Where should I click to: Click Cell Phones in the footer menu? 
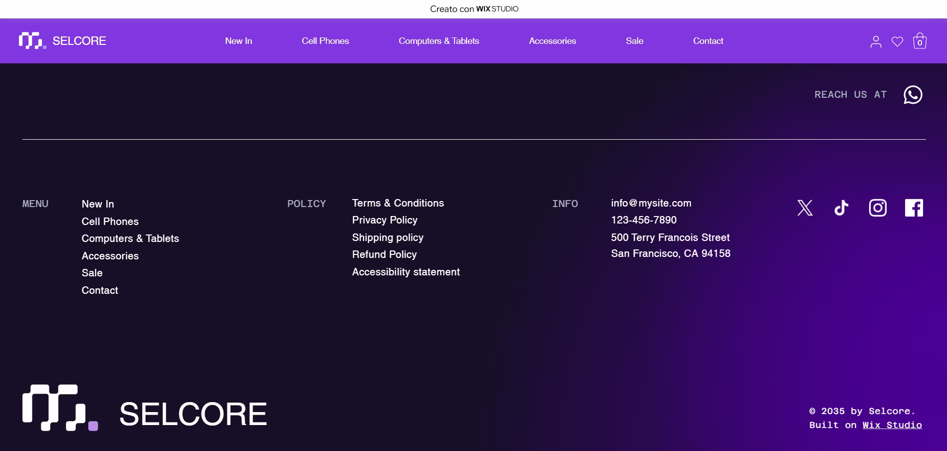pyautogui.click(x=110, y=222)
